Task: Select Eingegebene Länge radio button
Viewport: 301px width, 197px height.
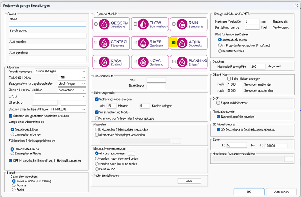Action: 12,134
